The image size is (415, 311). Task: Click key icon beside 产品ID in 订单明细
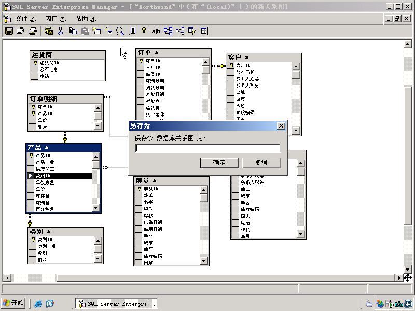pos(33,114)
